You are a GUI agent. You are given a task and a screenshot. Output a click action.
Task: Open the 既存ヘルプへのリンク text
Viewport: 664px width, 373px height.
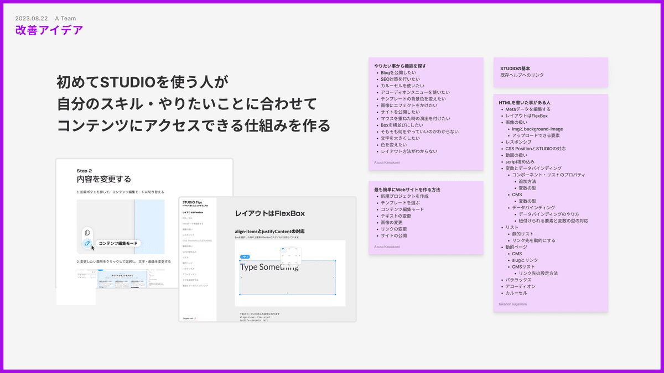tap(523, 75)
